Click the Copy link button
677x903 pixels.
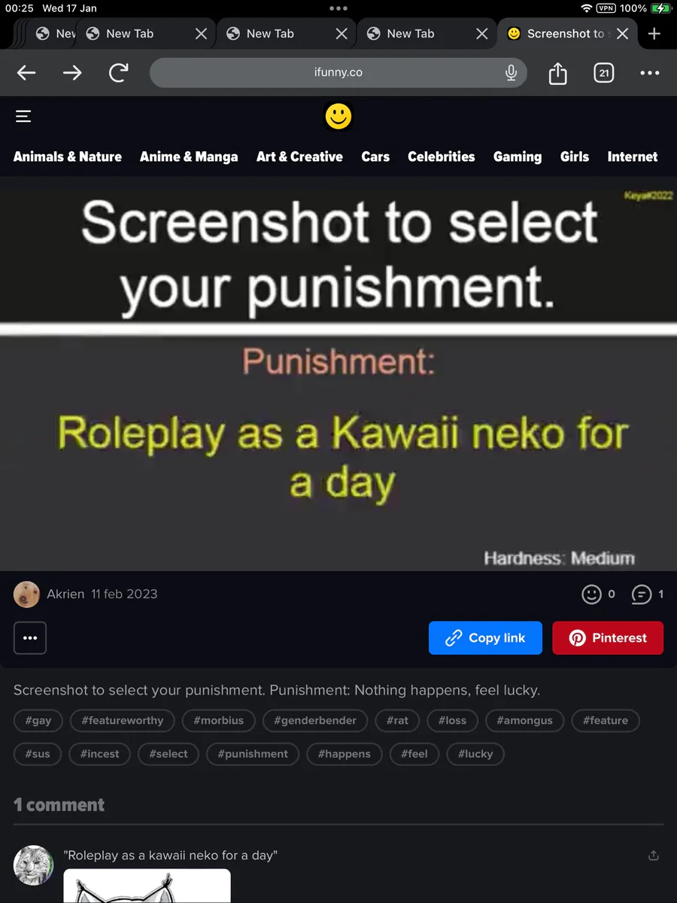point(485,638)
